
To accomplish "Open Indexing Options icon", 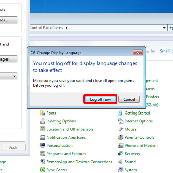I will coord(43,121).
